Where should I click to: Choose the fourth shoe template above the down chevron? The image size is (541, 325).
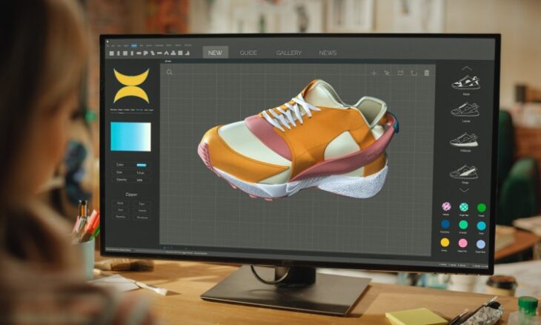(x=464, y=172)
